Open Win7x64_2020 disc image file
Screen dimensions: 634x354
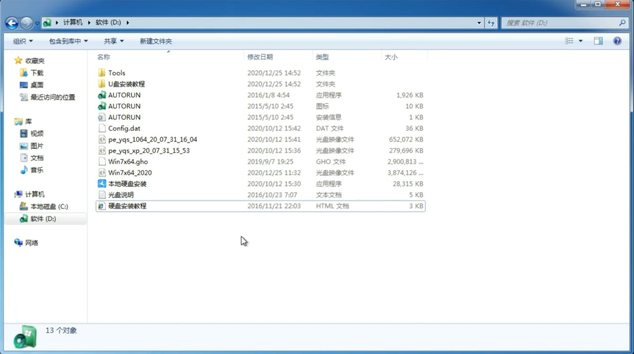pos(129,173)
